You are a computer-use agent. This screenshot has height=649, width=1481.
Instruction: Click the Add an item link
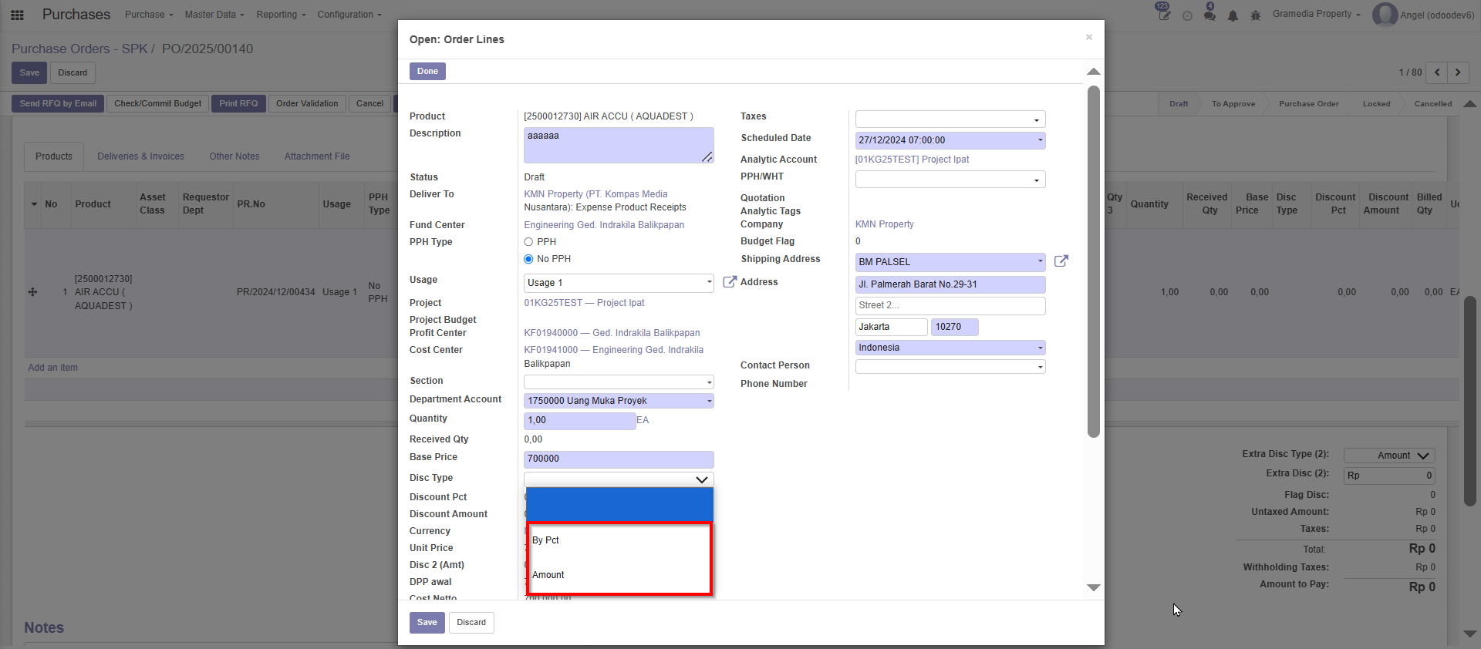click(53, 368)
